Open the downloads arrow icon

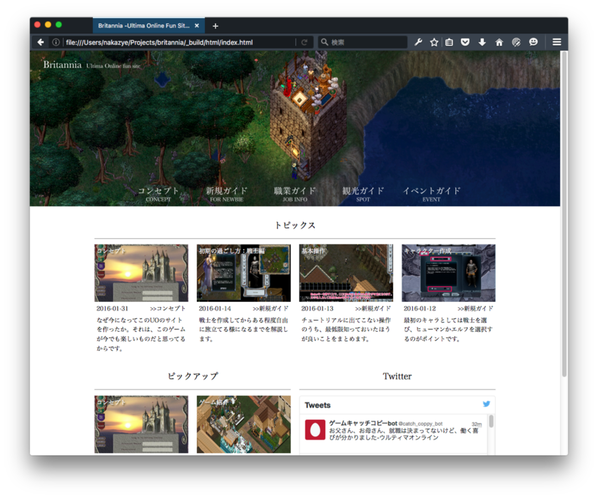(482, 42)
